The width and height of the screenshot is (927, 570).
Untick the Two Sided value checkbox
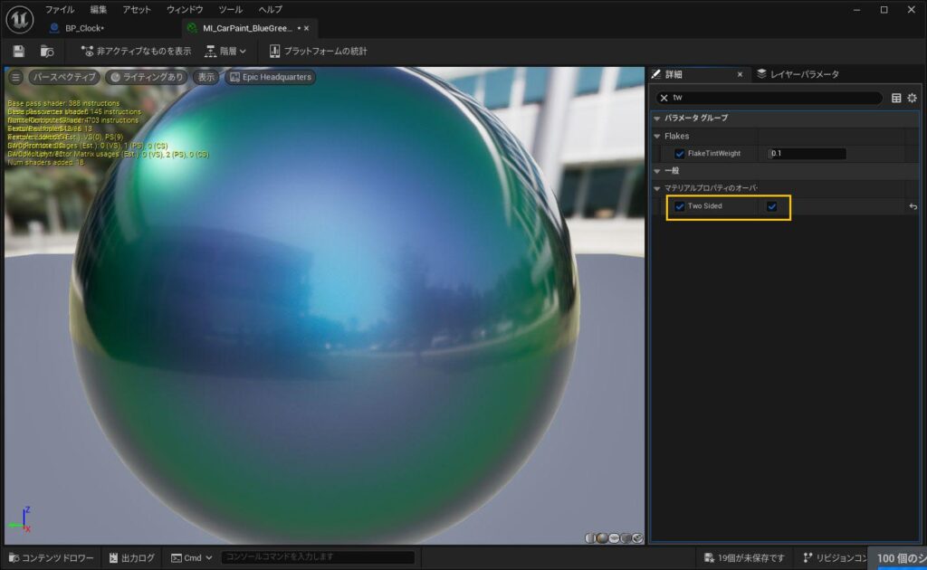771,206
